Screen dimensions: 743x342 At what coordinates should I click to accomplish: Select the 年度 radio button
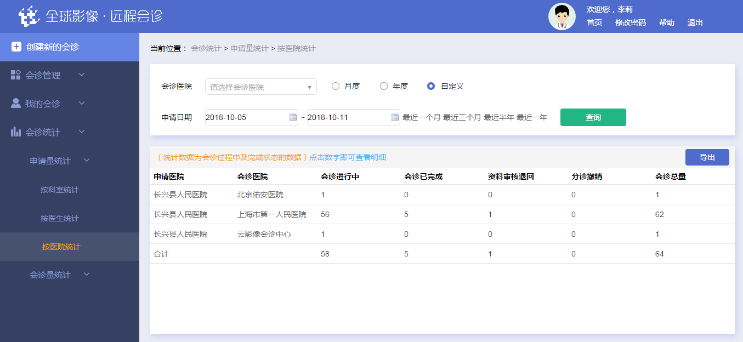pos(384,86)
